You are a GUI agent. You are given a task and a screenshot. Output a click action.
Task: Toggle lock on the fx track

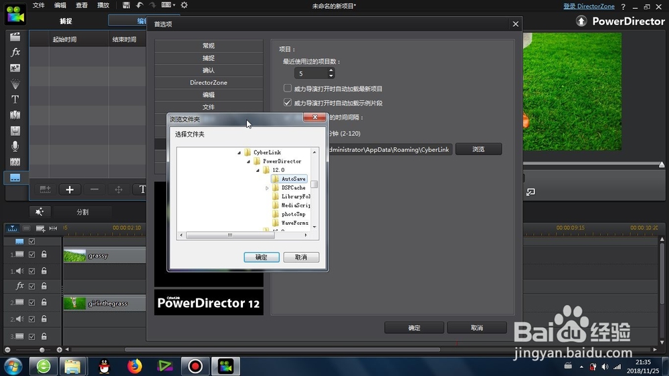pyautogui.click(x=44, y=286)
